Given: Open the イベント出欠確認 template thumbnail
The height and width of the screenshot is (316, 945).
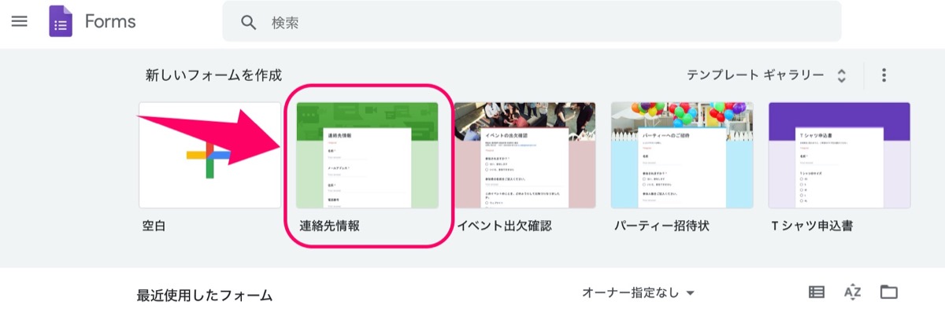Looking at the screenshot, I should [x=524, y=155].
